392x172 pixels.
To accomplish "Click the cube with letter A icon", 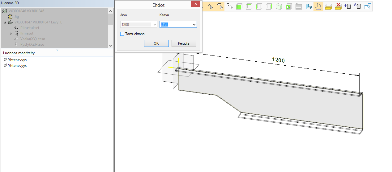I will click(357, 6).
